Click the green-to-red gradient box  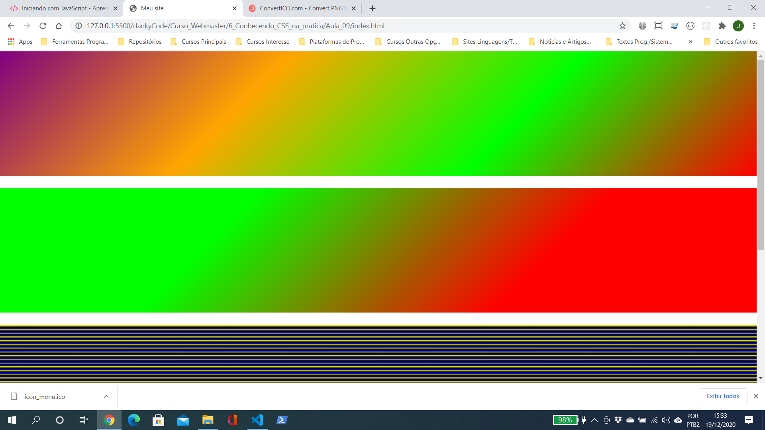(378, 250)
